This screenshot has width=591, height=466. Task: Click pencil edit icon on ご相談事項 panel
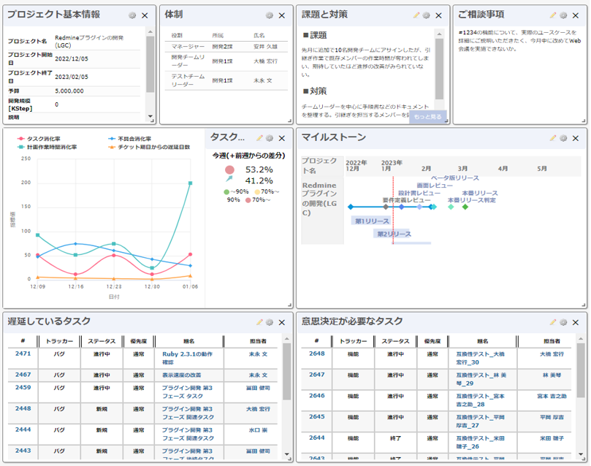point(553,15)
